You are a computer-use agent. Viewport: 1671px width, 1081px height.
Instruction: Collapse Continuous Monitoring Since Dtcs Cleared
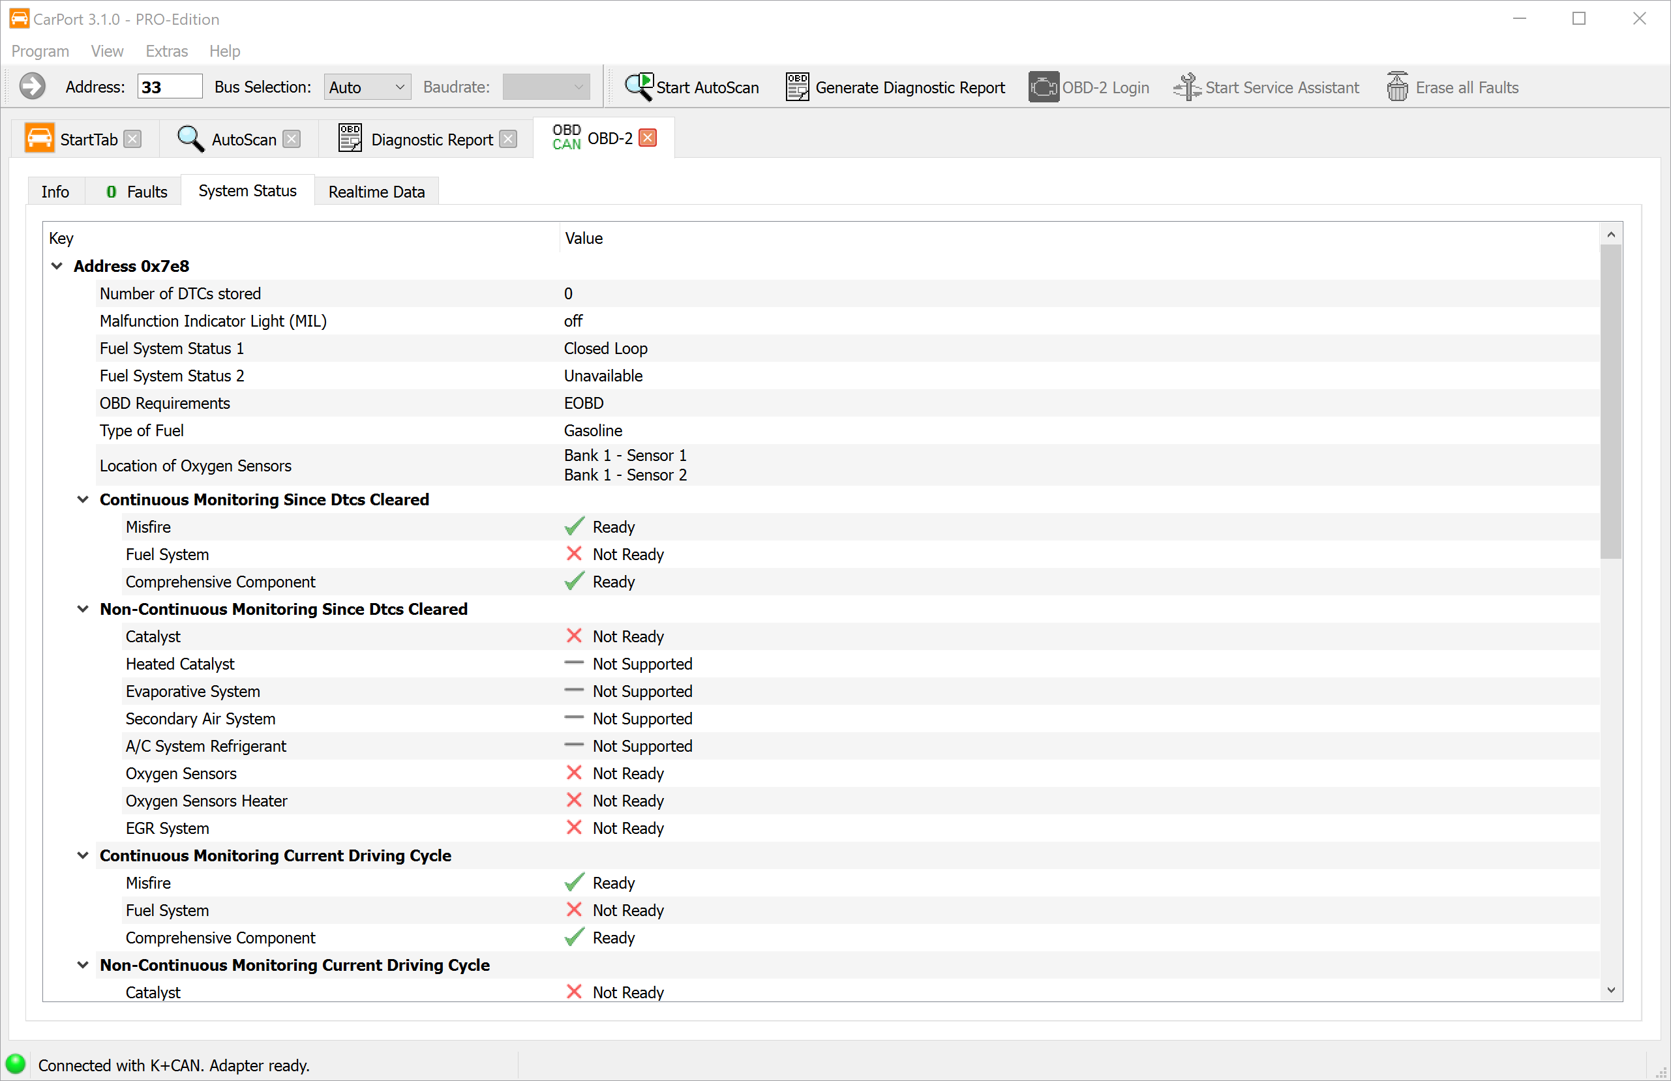83,499
